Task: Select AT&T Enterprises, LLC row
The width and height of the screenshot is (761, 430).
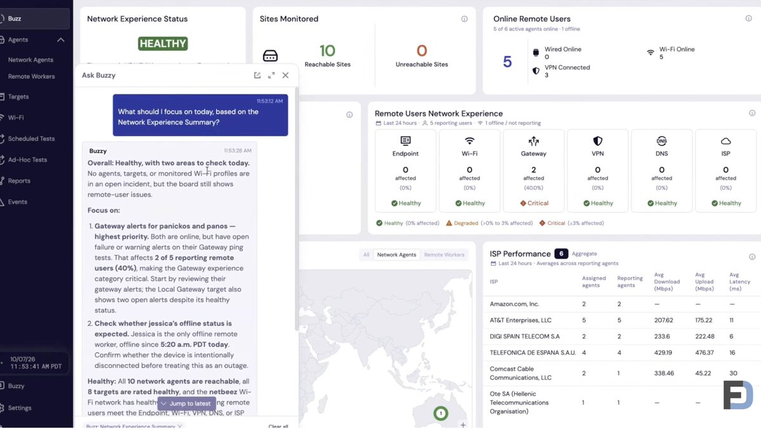Action: pos(622,320)
